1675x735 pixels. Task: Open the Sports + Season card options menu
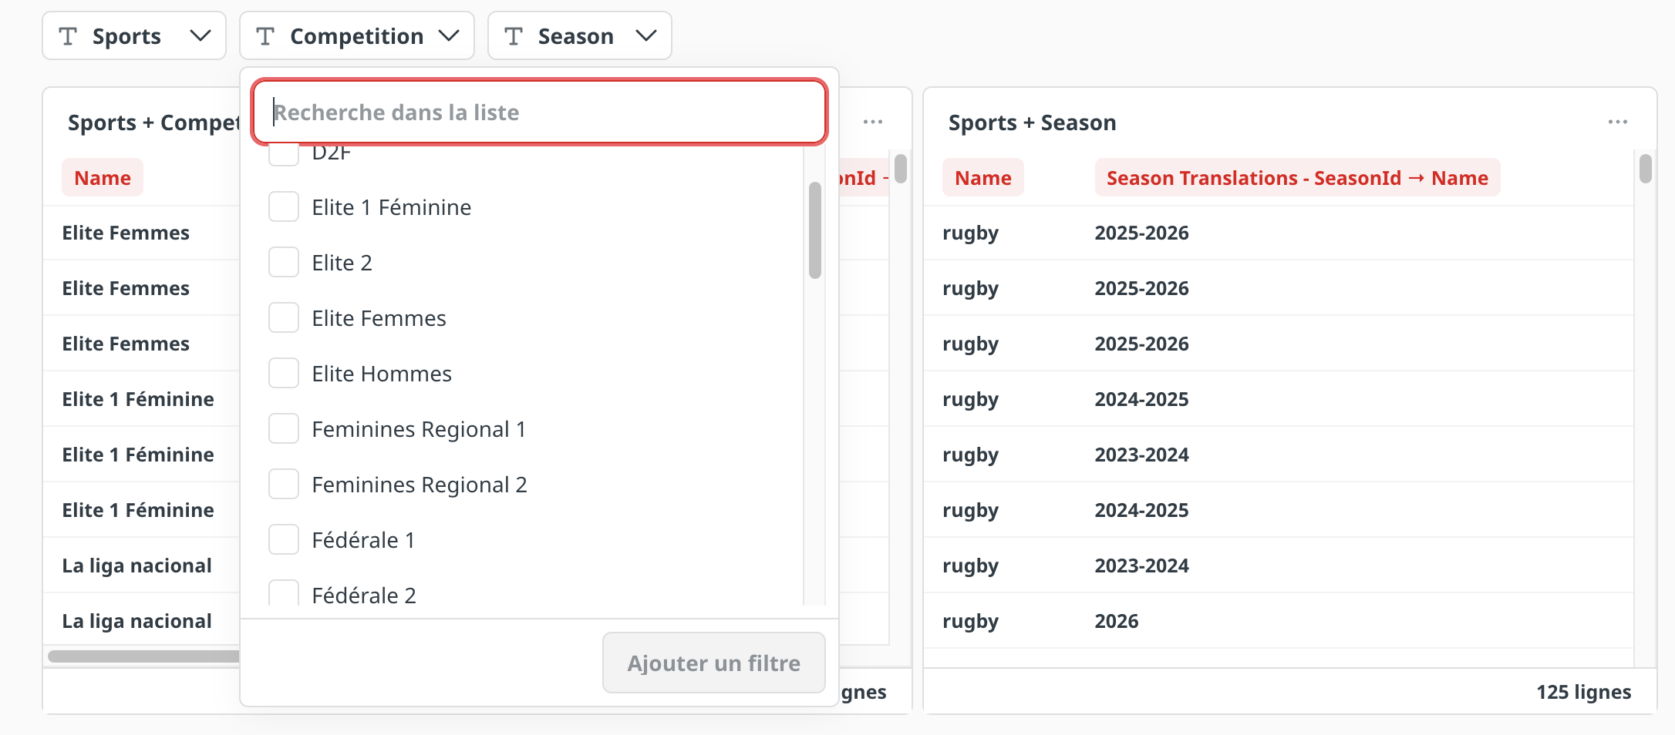pyautogui.click(x=1617, y=122)
